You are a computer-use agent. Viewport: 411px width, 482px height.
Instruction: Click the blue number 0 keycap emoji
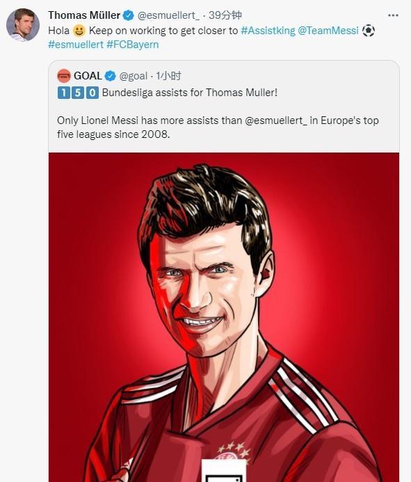pos(92,93)
